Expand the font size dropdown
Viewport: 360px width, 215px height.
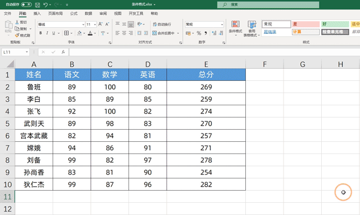click(x=95, y=24)
